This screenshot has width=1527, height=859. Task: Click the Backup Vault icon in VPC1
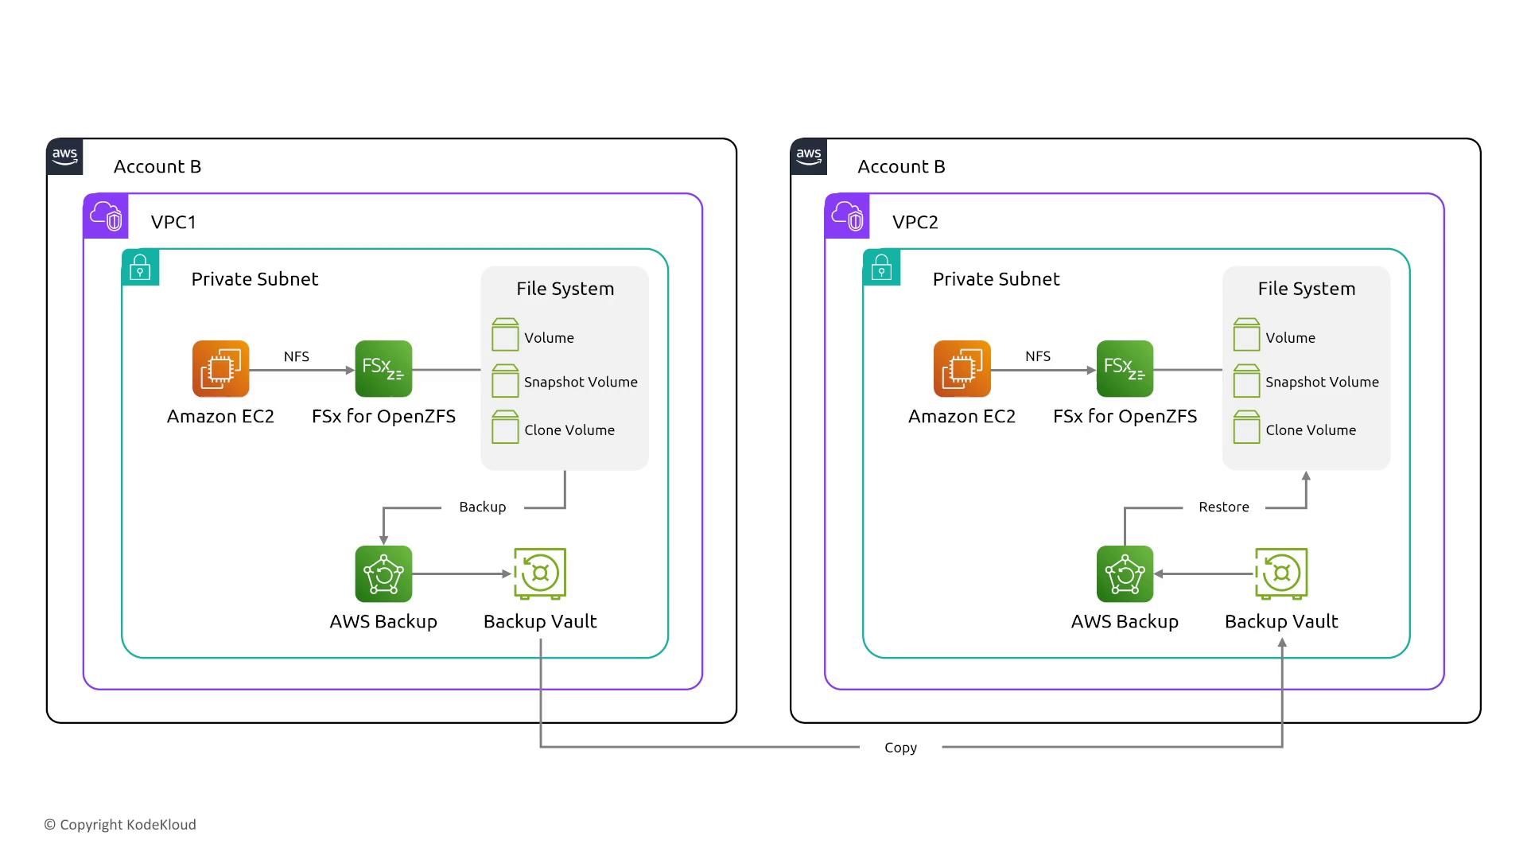pos(540,573)
